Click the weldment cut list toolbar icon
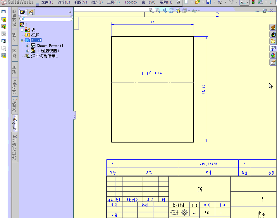 pos(4,56)
